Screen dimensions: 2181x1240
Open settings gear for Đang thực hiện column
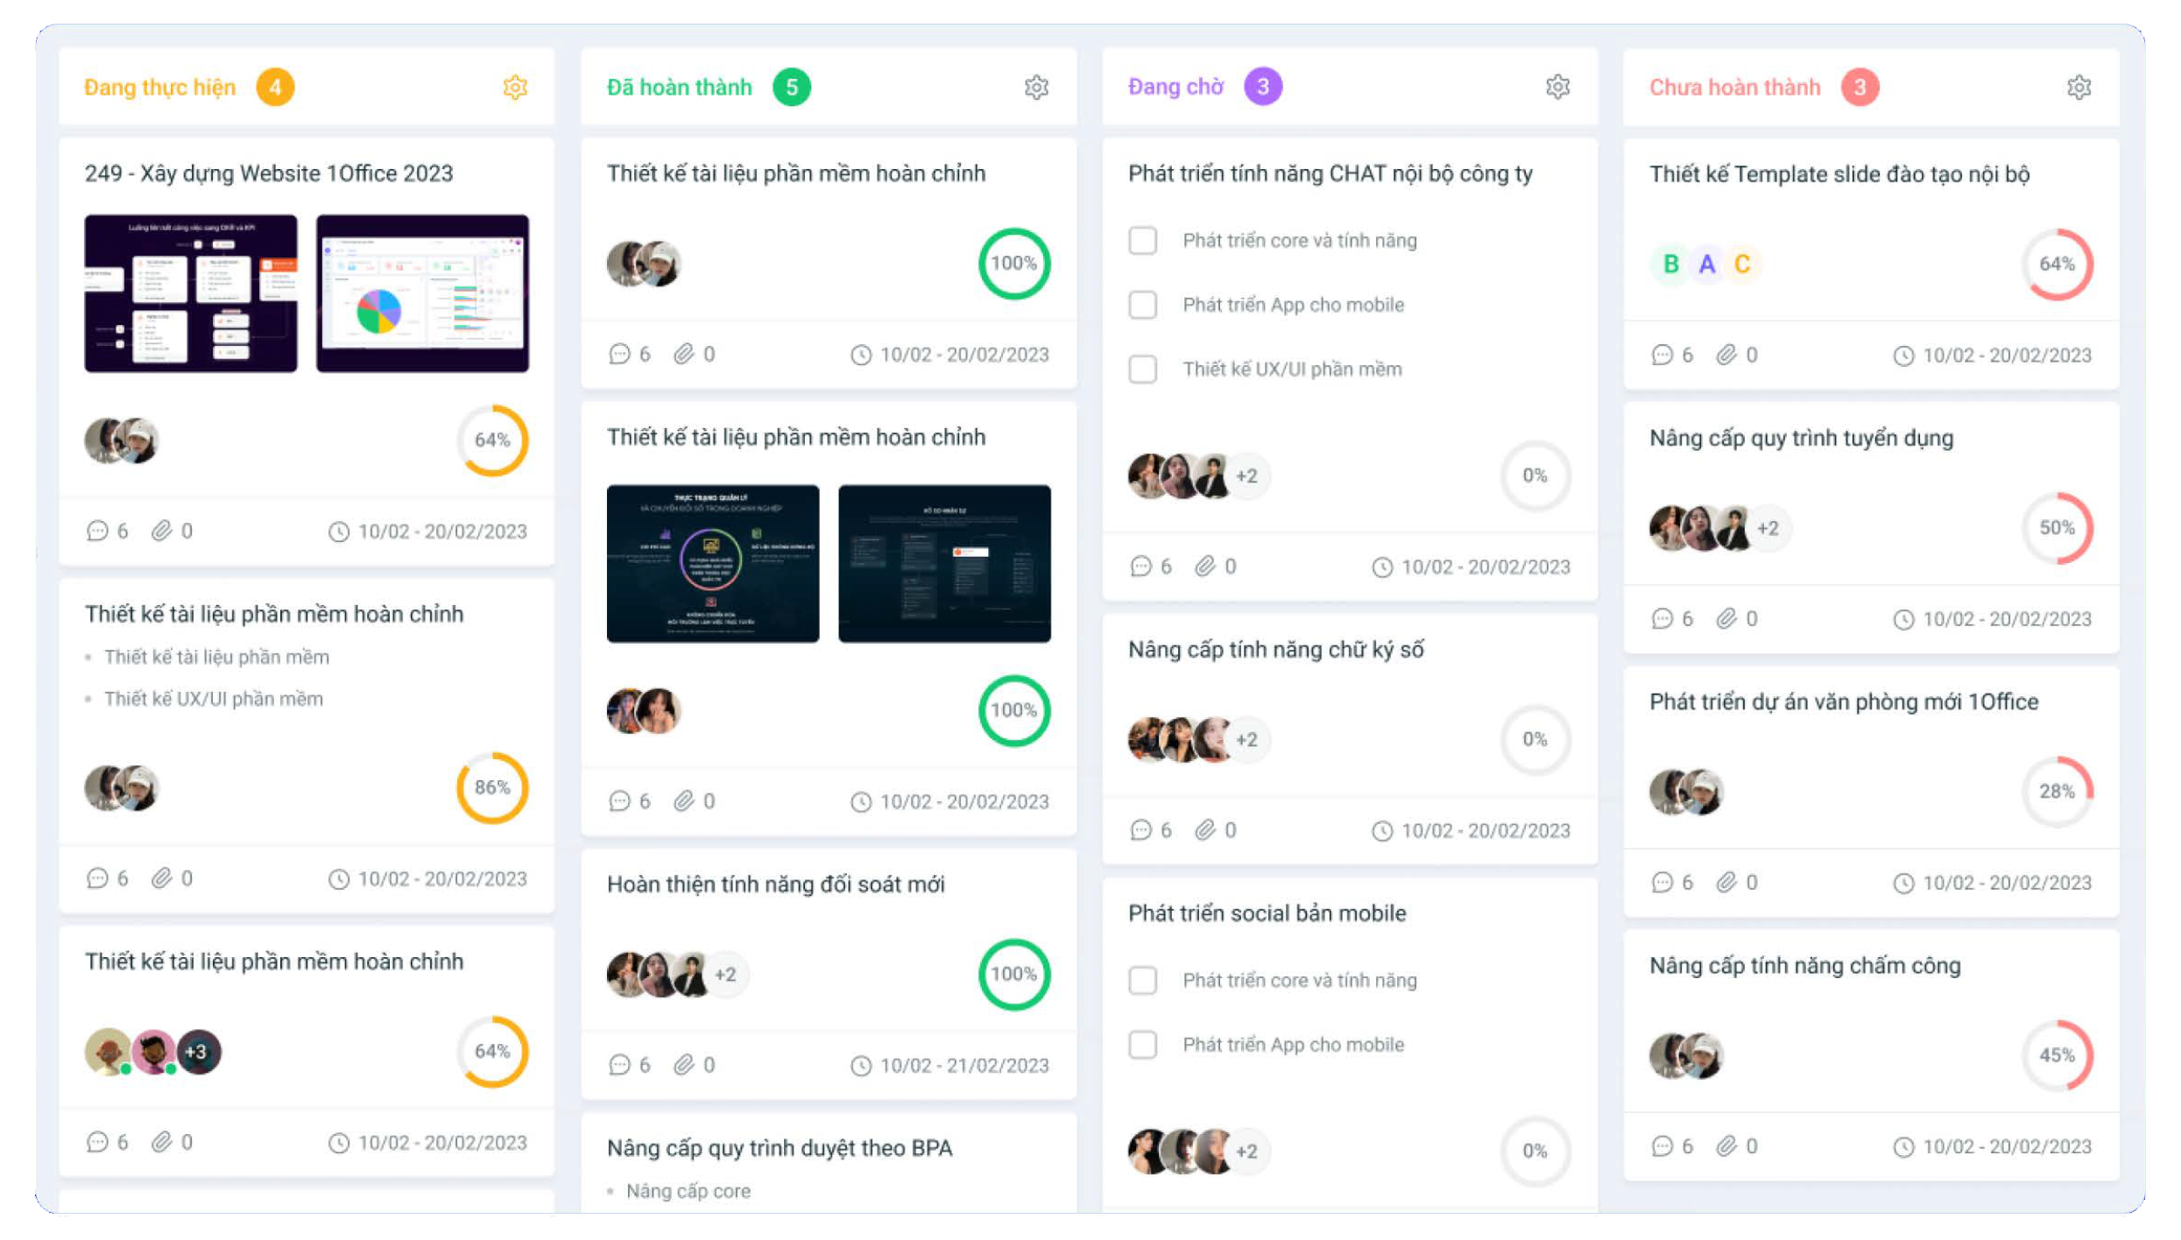(x=515, y=88)
